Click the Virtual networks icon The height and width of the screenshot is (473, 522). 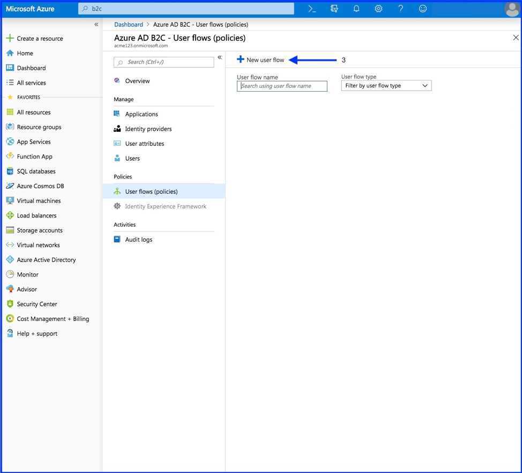(x=10, y=245)
